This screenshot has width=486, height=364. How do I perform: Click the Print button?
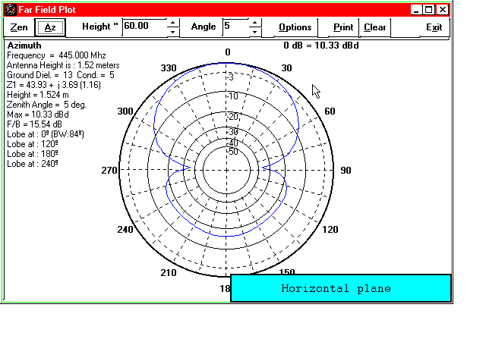(x=343, y=27)
